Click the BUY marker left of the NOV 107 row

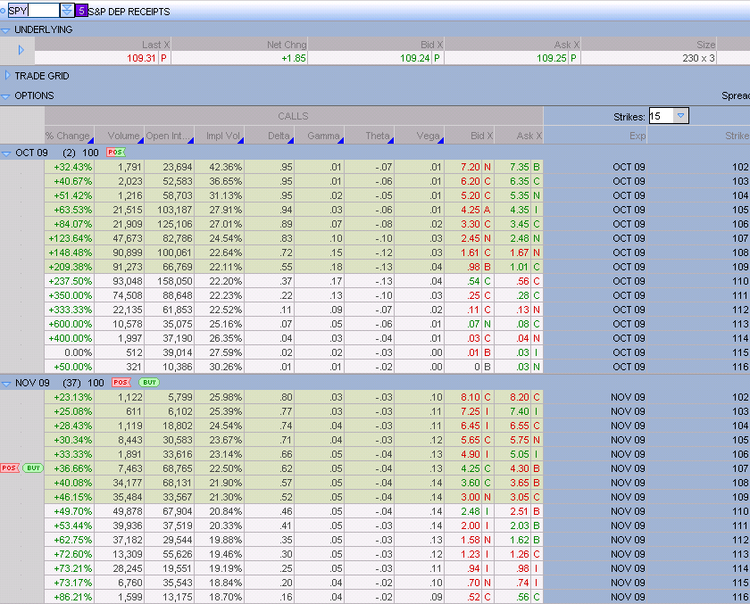click(x=33, y=467)
